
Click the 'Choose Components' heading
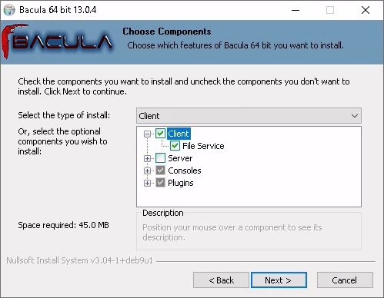[x=167, y=31]
